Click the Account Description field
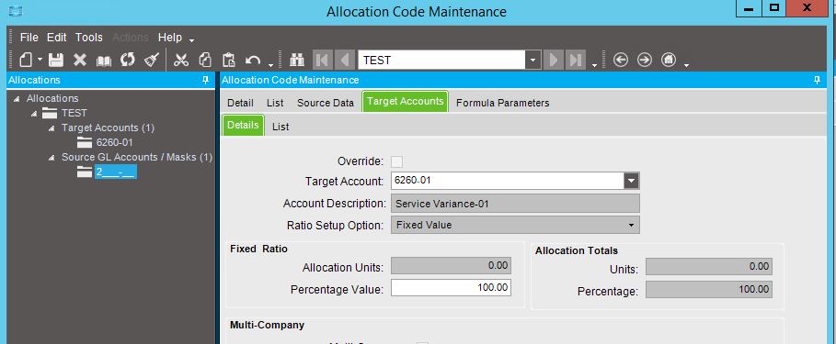 click(515, 203)
